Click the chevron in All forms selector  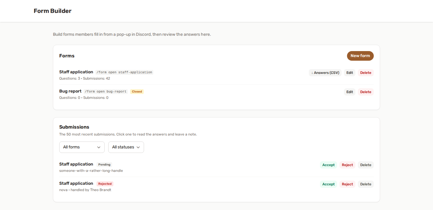tap(99, 147)
